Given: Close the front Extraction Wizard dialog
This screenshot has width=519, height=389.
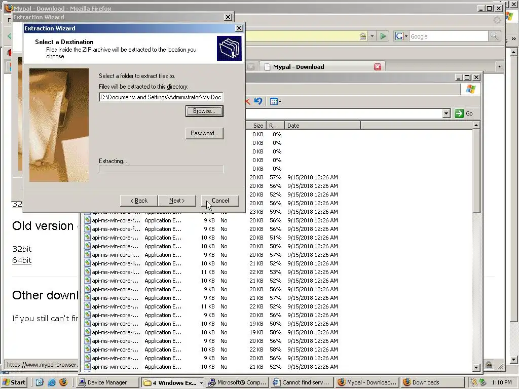Looking at the screenshot, I should tap(239, 28).
